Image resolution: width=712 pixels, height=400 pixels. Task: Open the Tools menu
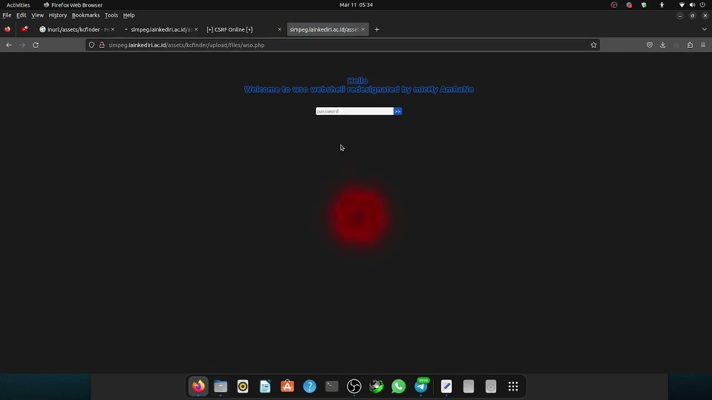point(111,16)
